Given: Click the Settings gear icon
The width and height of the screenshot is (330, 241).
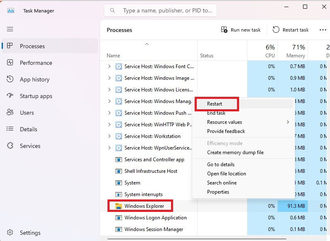Looking at the screenshot, I should point(10,232).
